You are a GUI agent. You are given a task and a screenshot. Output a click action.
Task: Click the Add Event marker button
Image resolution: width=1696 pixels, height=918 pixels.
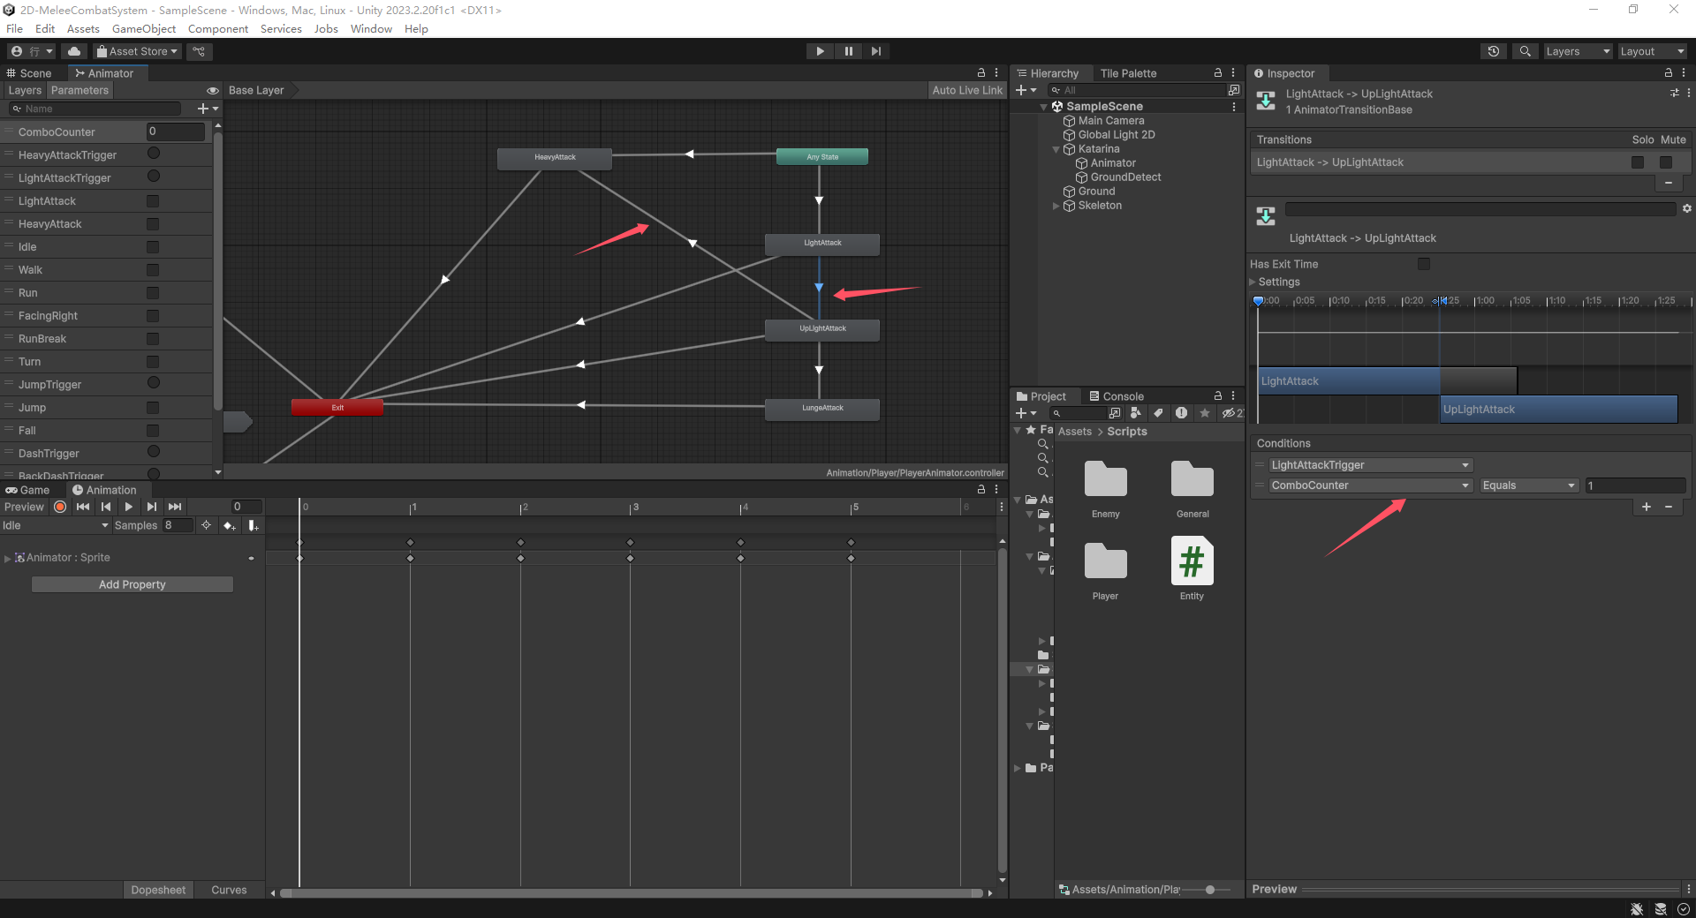(x=254, y=525)
